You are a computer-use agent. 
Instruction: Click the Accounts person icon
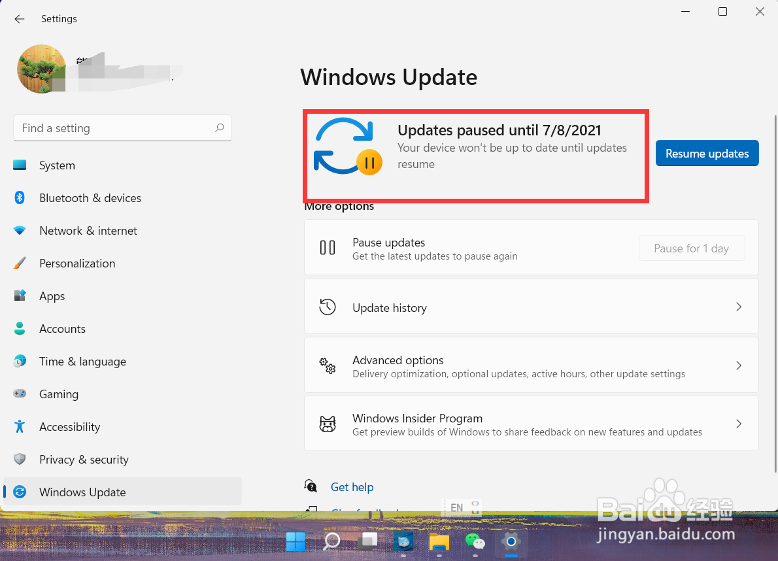coord(20,328)
